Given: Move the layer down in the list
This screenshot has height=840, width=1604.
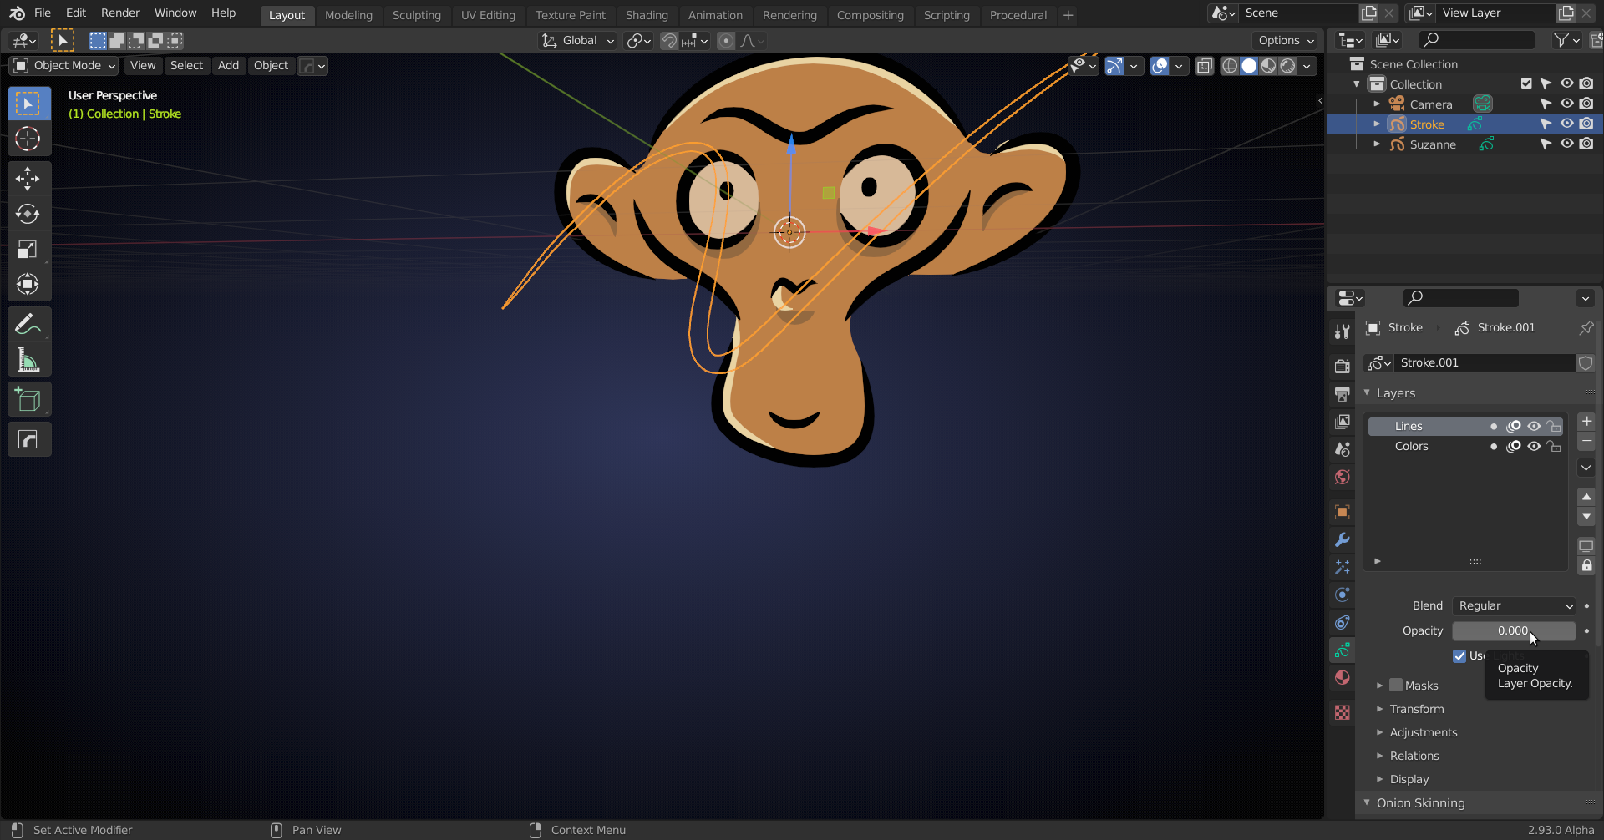Looking at the screenshot, I should point(1586,516).
